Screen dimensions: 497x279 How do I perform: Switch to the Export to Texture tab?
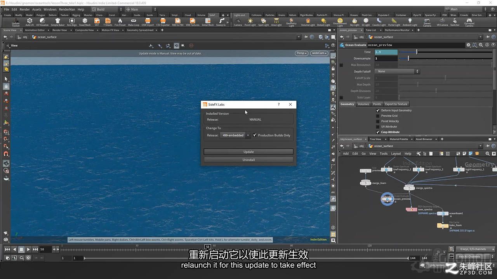(396, 104)
